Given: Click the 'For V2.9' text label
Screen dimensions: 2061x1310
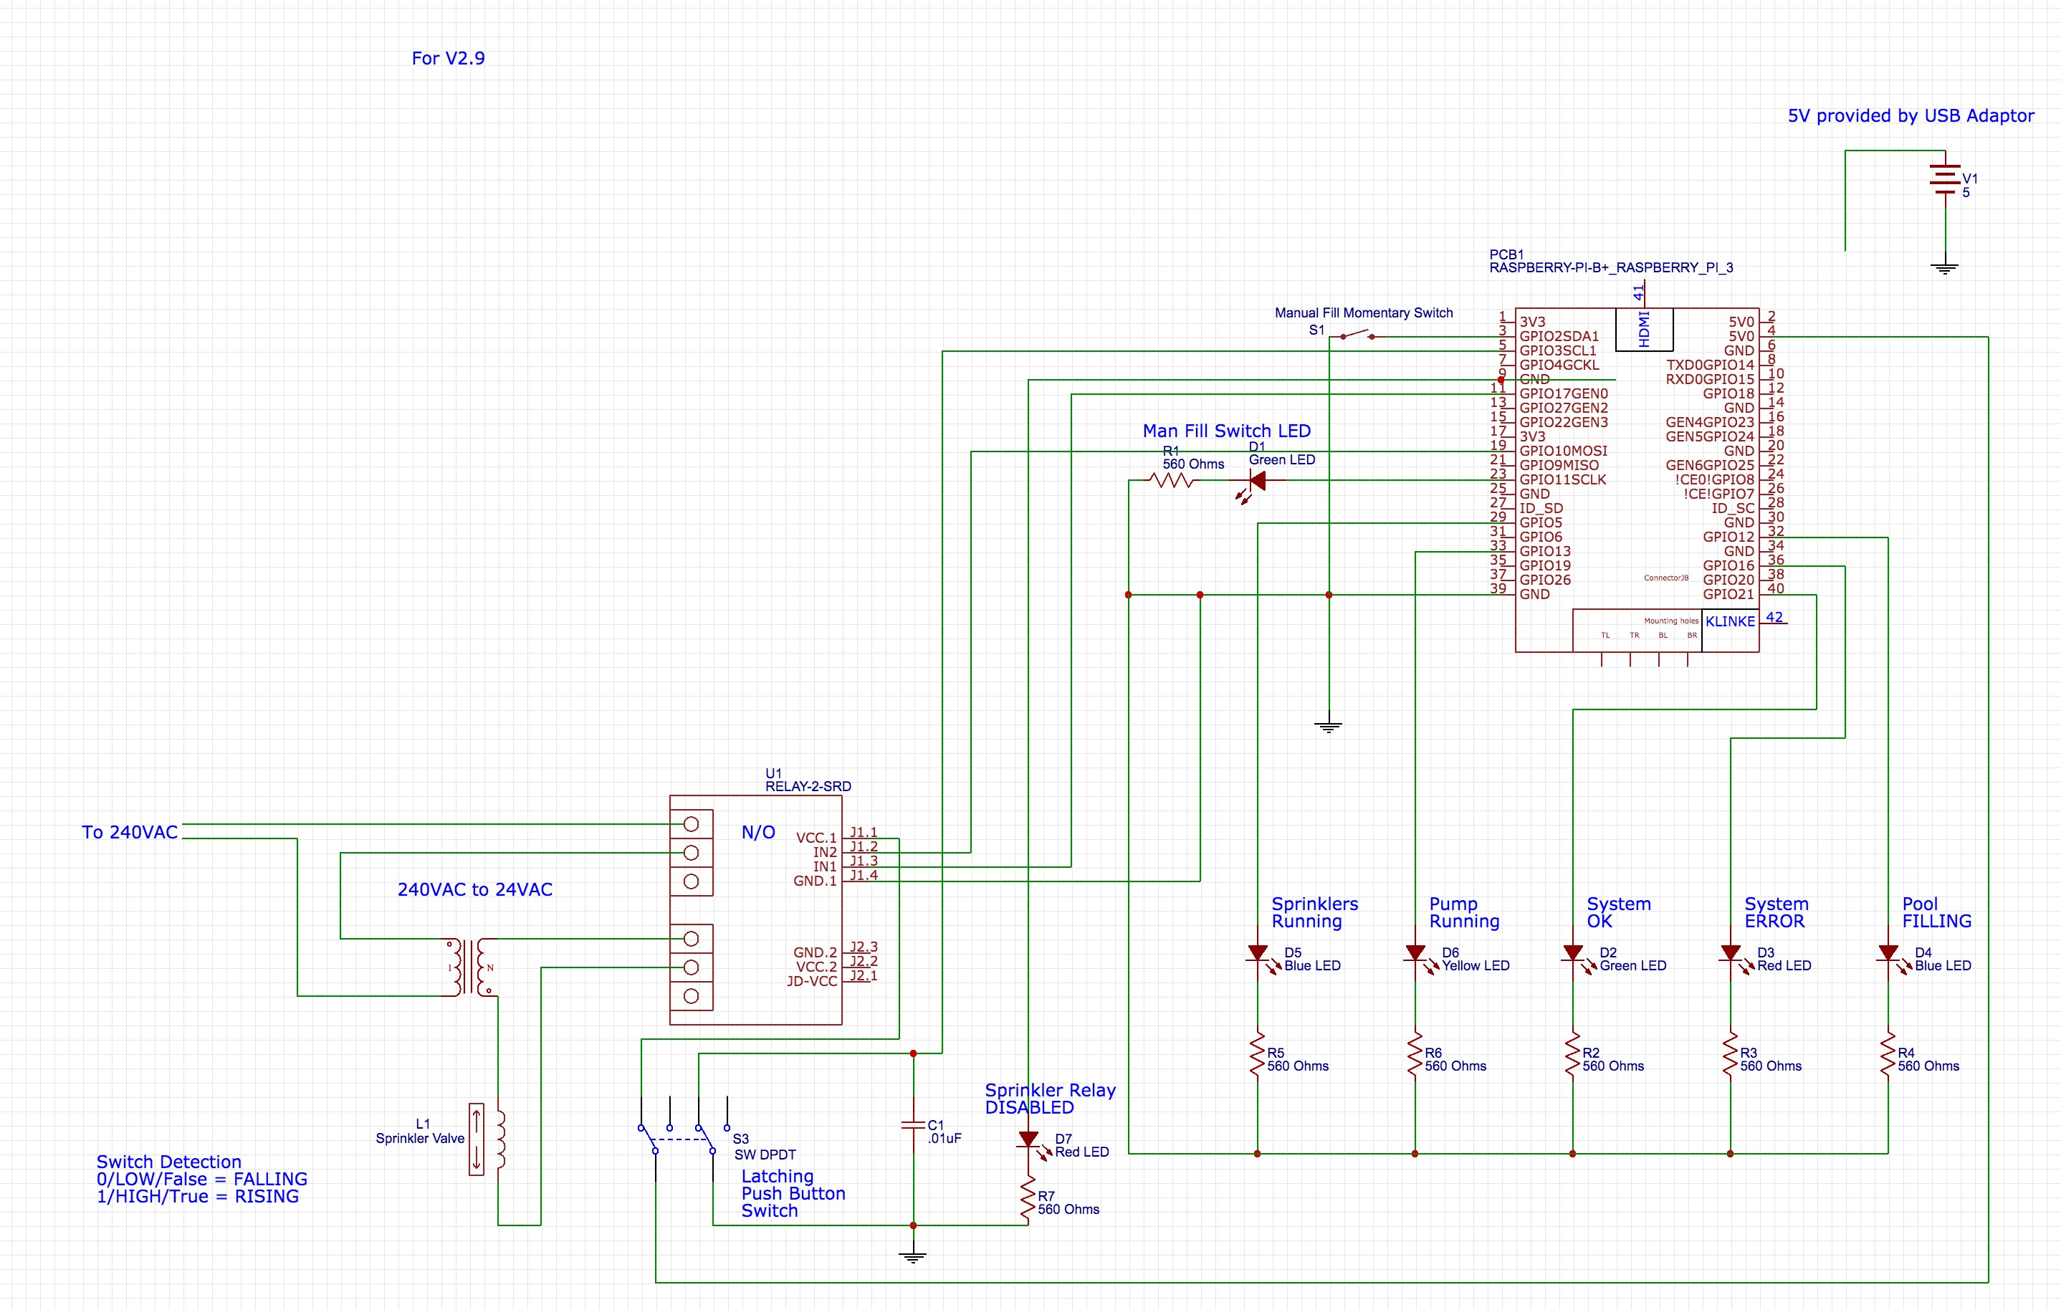Looking at the screenshot, I should click(448, 58).
